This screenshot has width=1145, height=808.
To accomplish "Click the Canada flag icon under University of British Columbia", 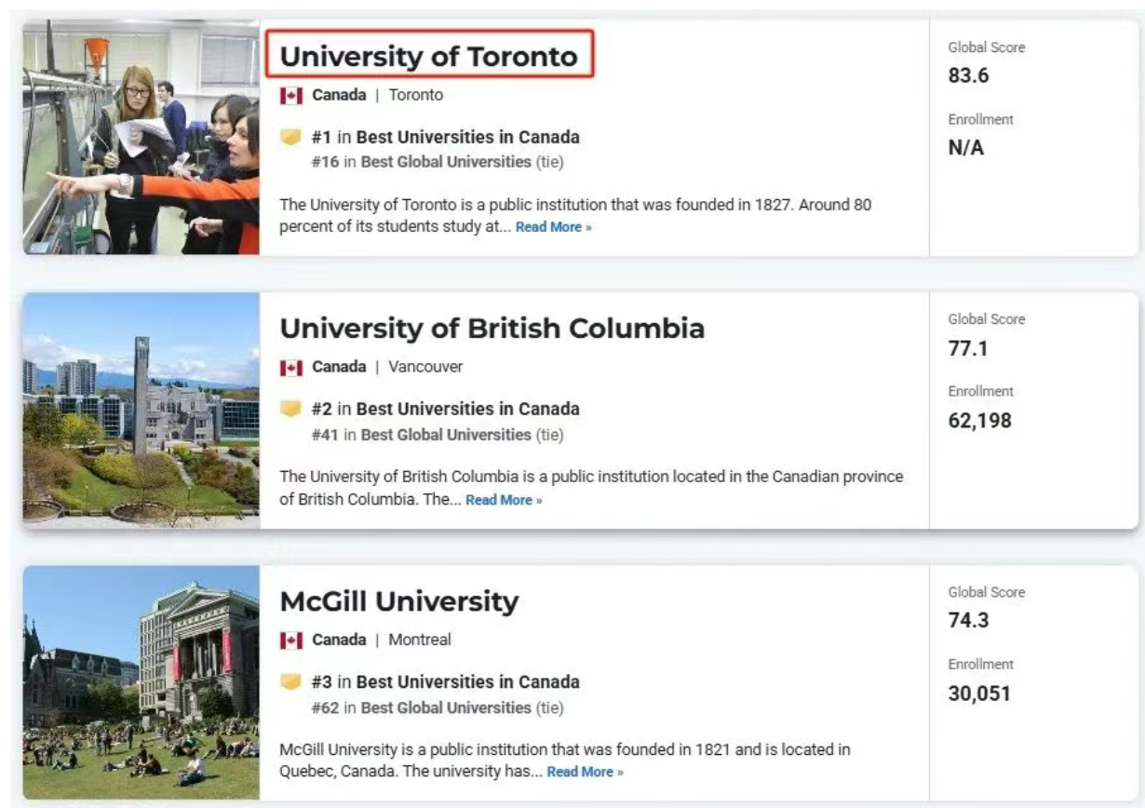I will tap(291, 368).
